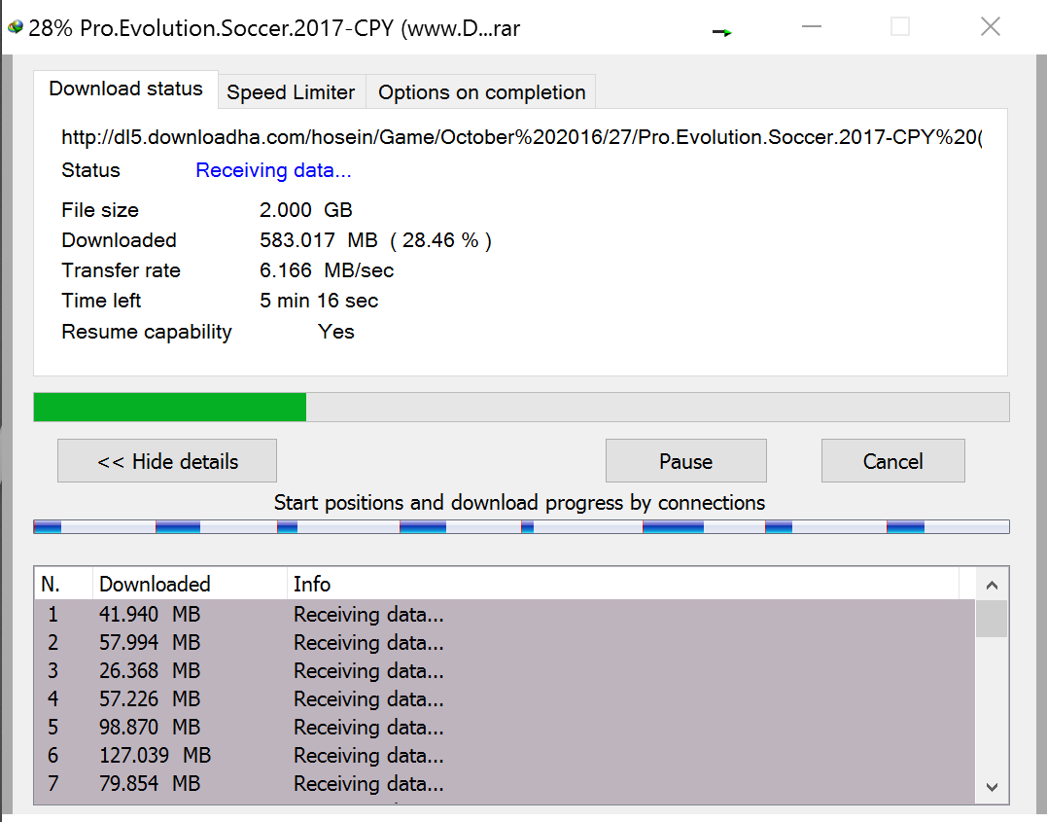Select connection row with 57.994 MB

[505, 642]
